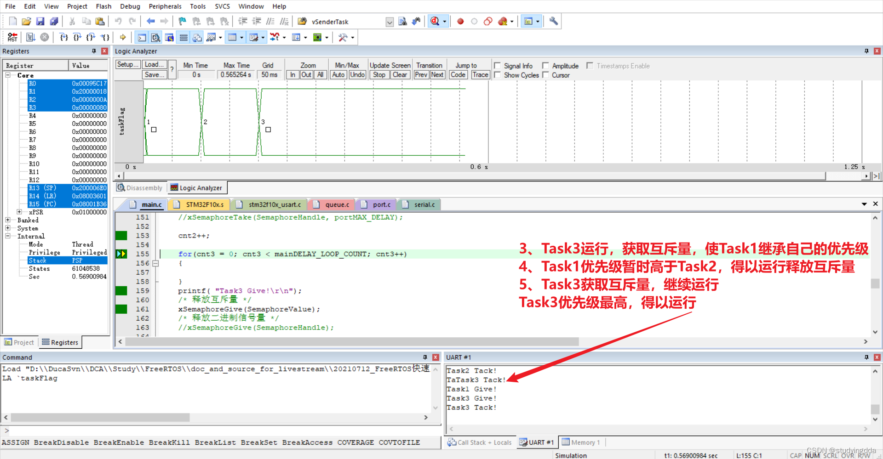The image size is (883, 459).
Task: Switch to the Project tab
Action: point(19,342)
